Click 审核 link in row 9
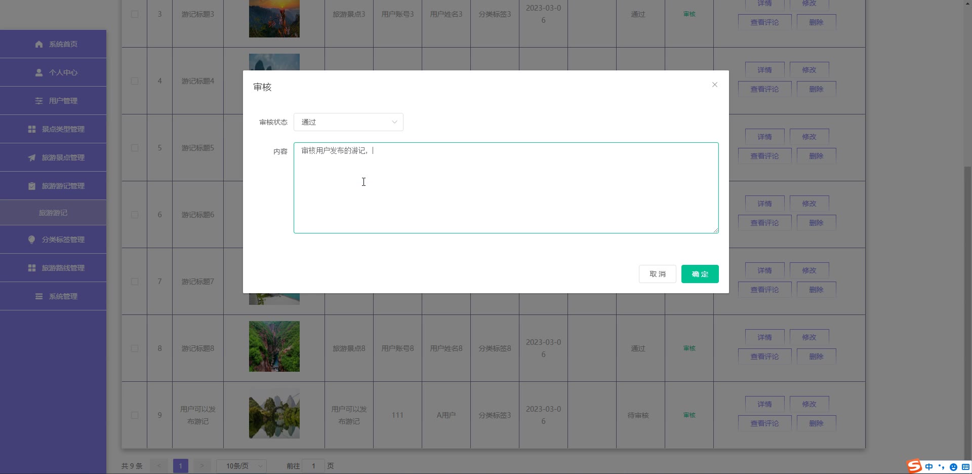This screenshot has height=474, width=972. tap(689, 415)
